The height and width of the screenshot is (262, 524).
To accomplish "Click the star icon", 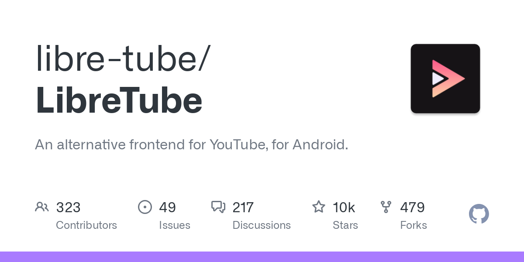I will coord(319,207).
